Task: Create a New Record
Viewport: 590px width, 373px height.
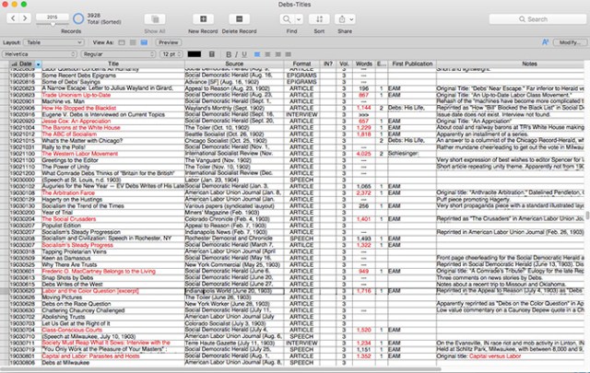Action: click(x=203, y=18)
